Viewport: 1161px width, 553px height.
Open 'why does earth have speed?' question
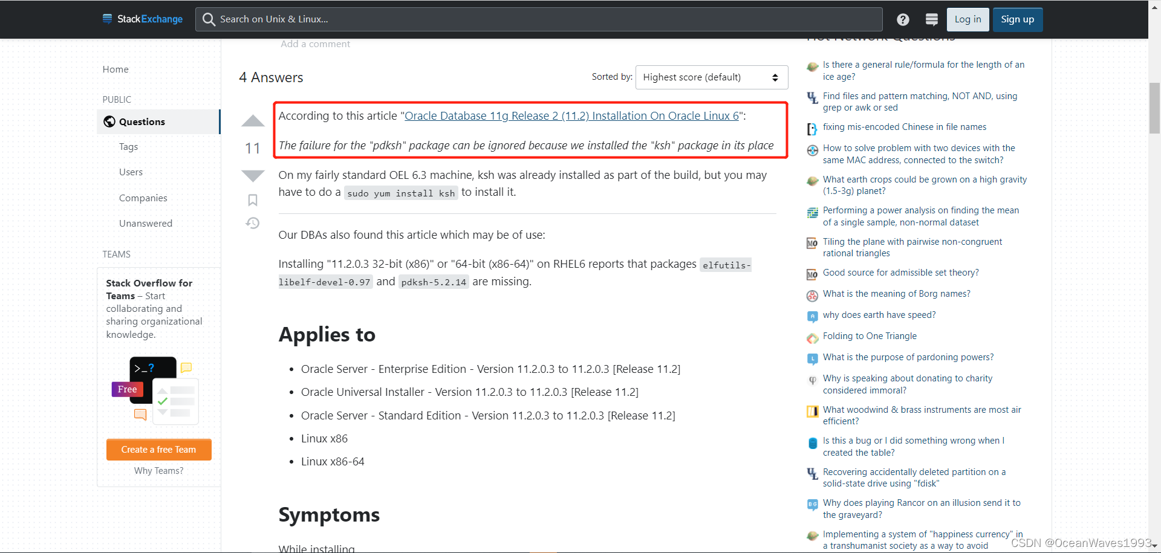point(879,315)
